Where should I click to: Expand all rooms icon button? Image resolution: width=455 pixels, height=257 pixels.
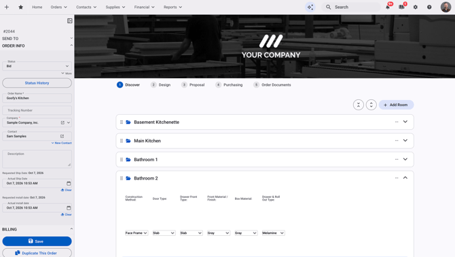coord(371,105)
